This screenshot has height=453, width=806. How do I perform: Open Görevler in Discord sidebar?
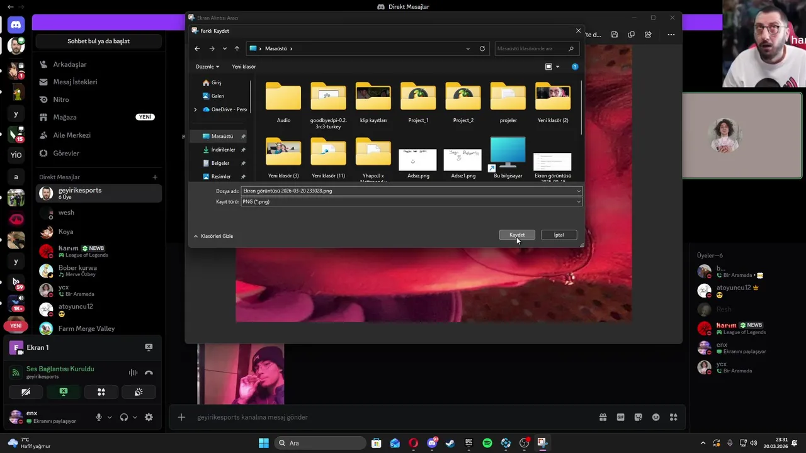click(99, 153)
